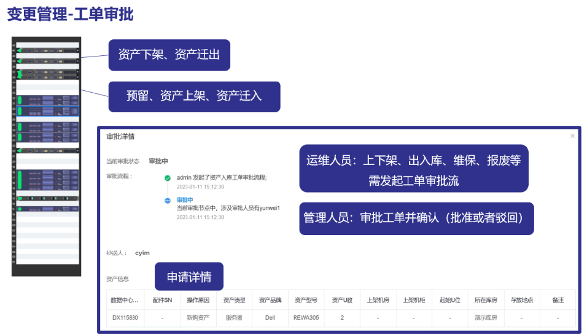Select the highlighted blue-outlined server in rack
The image size is (587, 335).
[x=47, y=111]
